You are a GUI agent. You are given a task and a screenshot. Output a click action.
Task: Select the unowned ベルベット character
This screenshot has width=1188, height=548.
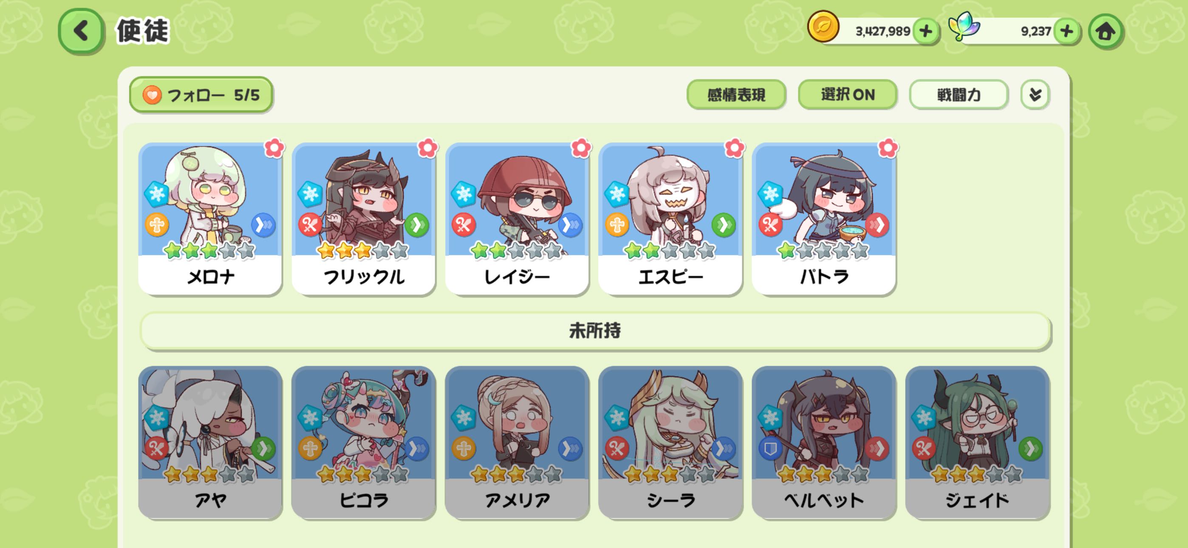click(824, 442)
